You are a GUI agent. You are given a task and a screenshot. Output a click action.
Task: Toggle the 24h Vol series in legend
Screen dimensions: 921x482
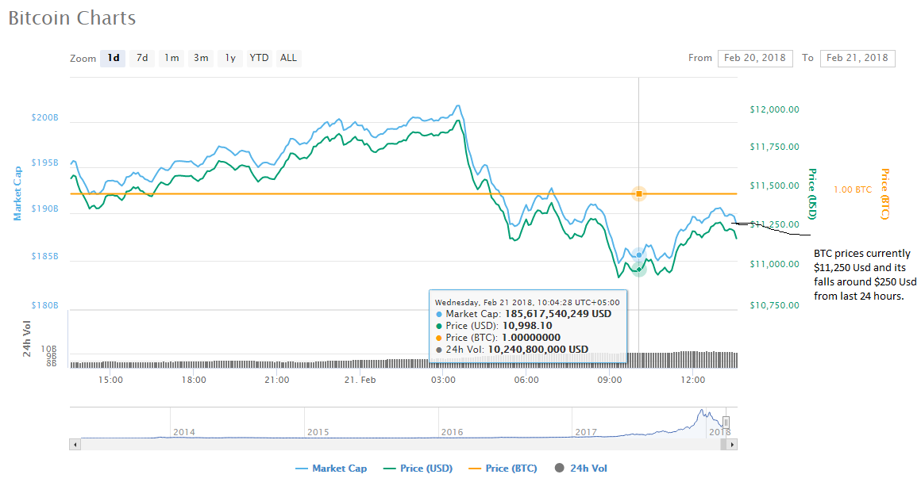[581, 468]
